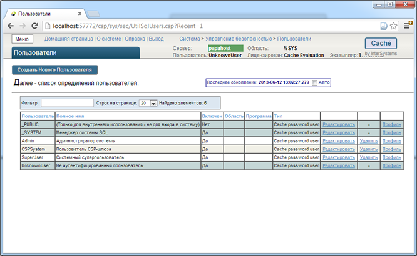Click the Менеджер системы SQL cell
The image size is (417, 256).
pos(128,132)
